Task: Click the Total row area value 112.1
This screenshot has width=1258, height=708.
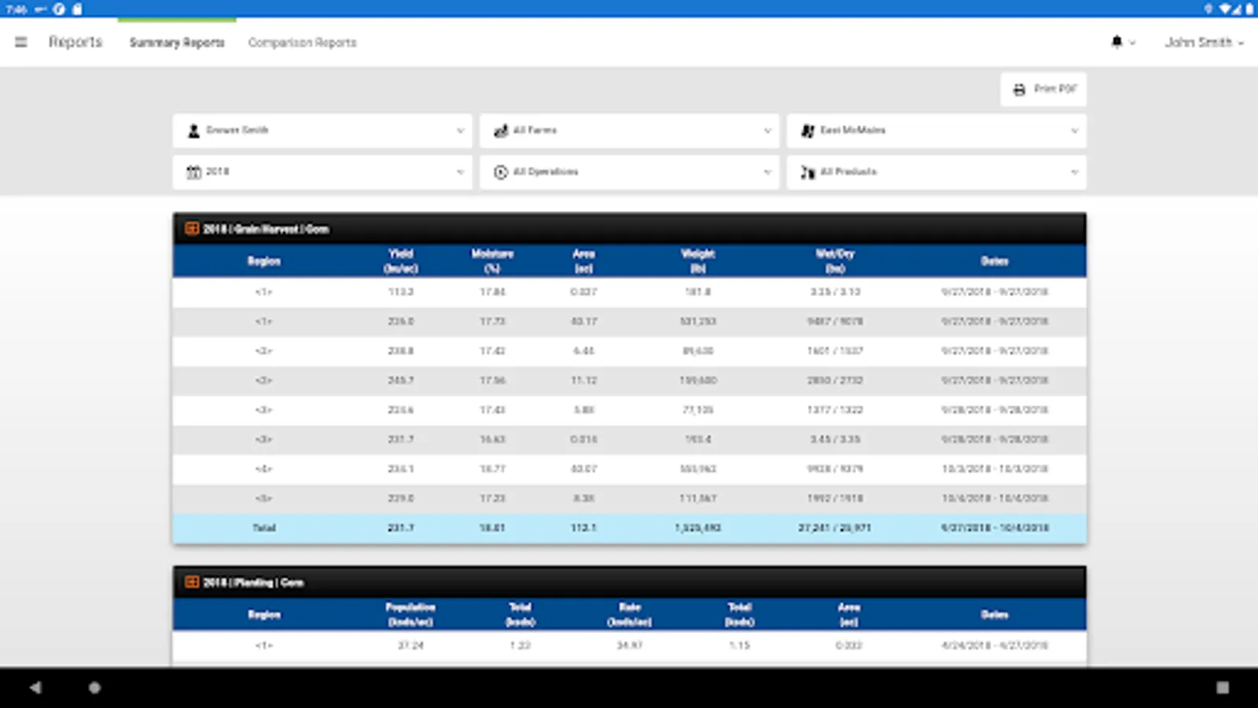Action: (583, 528)
